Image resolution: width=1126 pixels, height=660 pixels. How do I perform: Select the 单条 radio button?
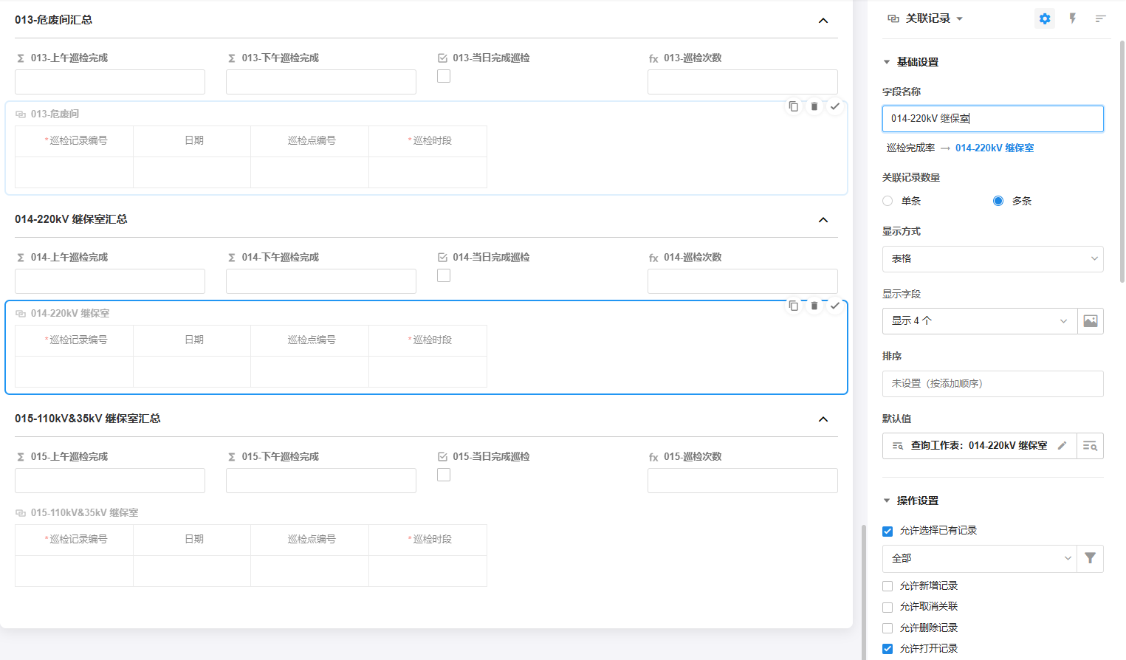pos(888,201)
